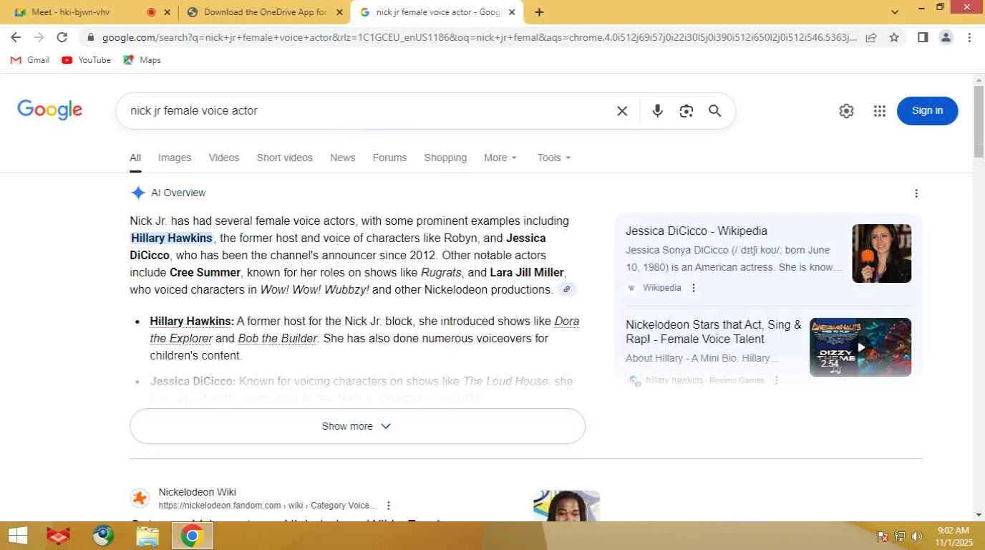The image size is (985, 550).
Task: Reload the current Google search page
Action: pyautogui.click(x=62, y=37)
